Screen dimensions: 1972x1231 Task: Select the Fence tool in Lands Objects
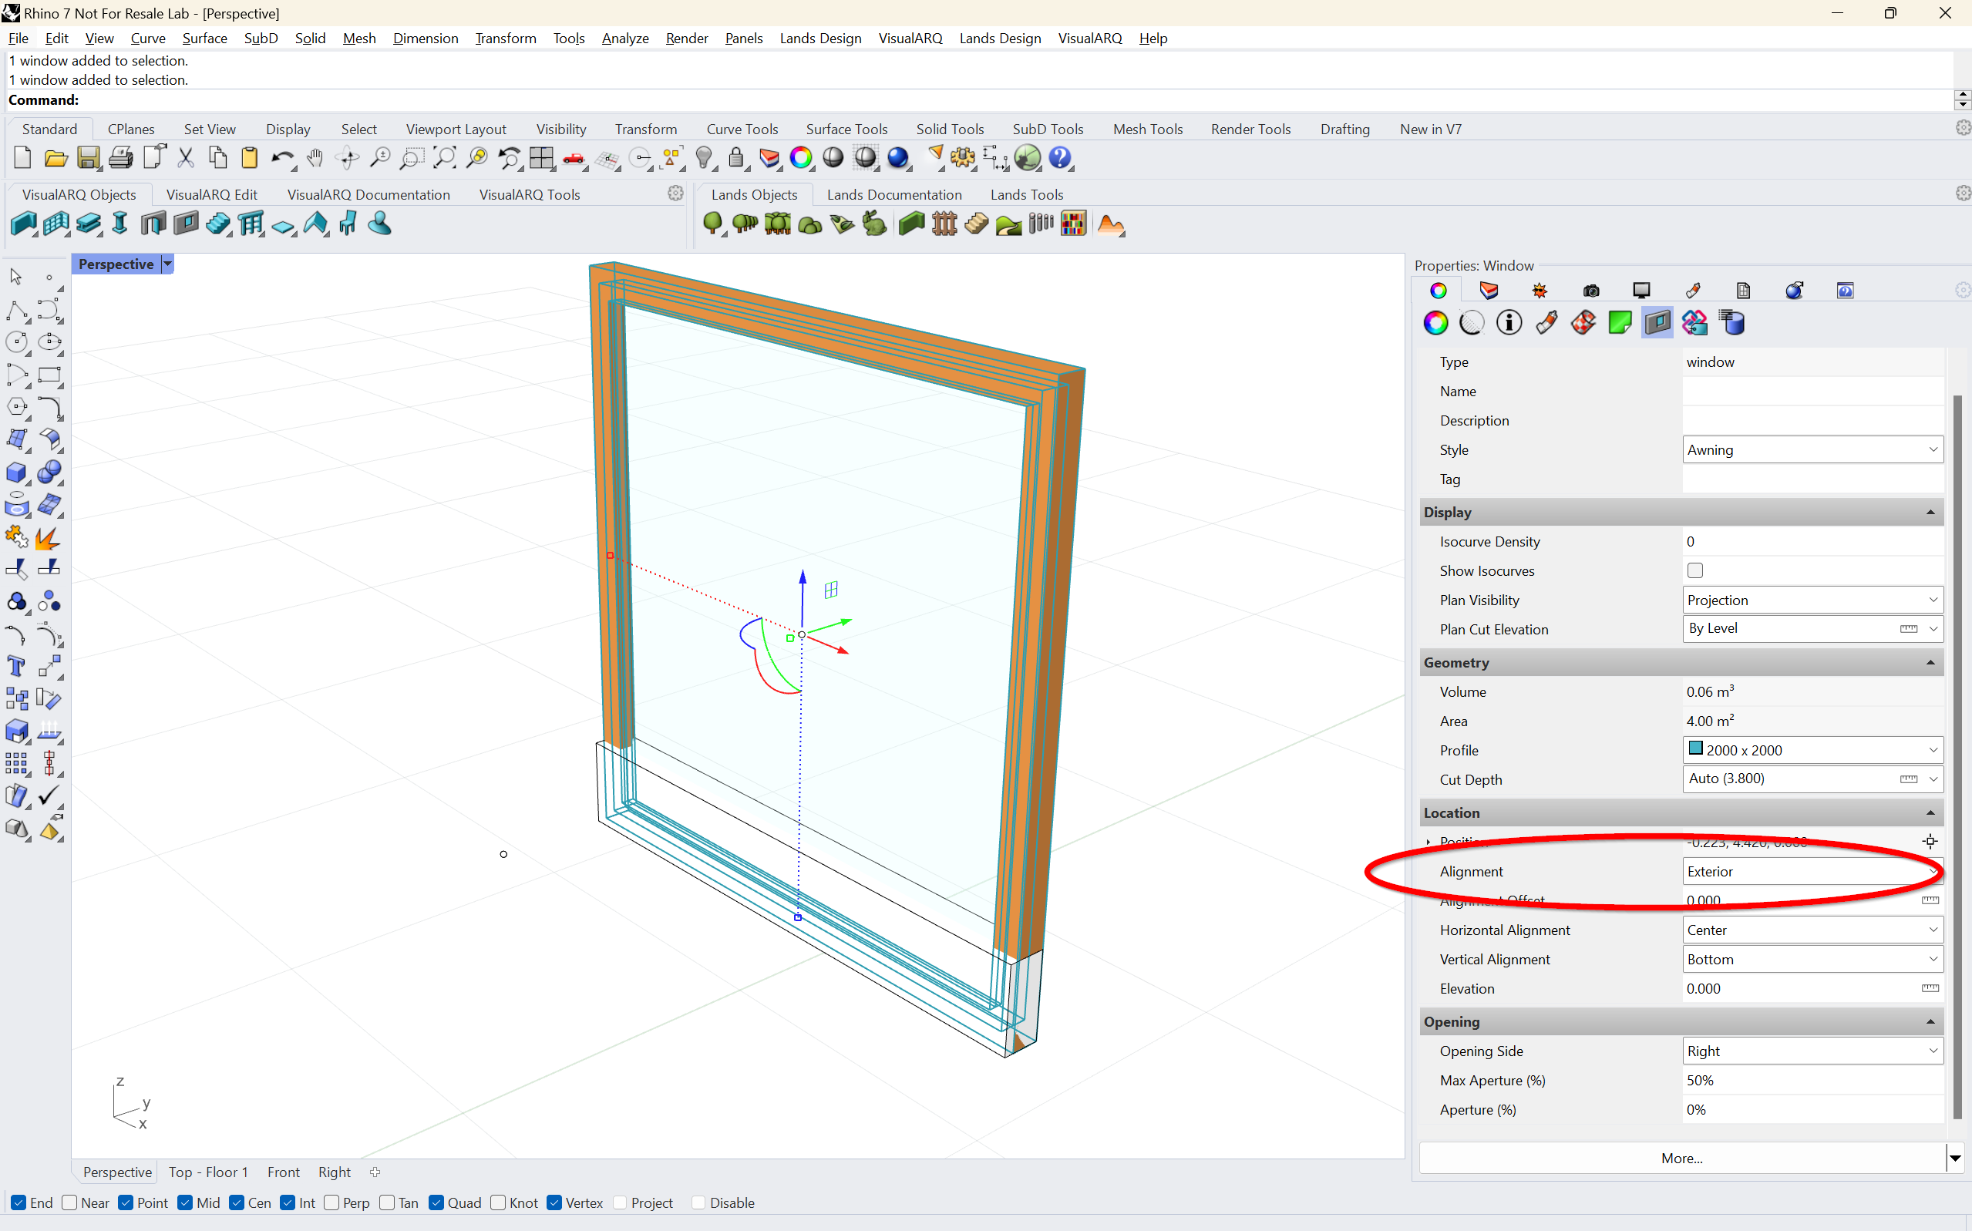[944, 224]
